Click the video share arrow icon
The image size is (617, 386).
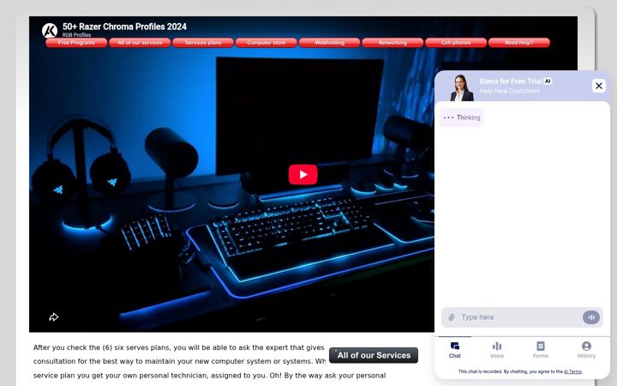[x=53, y=317]
